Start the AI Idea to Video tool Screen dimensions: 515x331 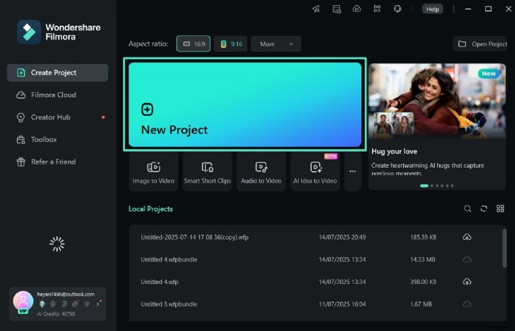315,172
